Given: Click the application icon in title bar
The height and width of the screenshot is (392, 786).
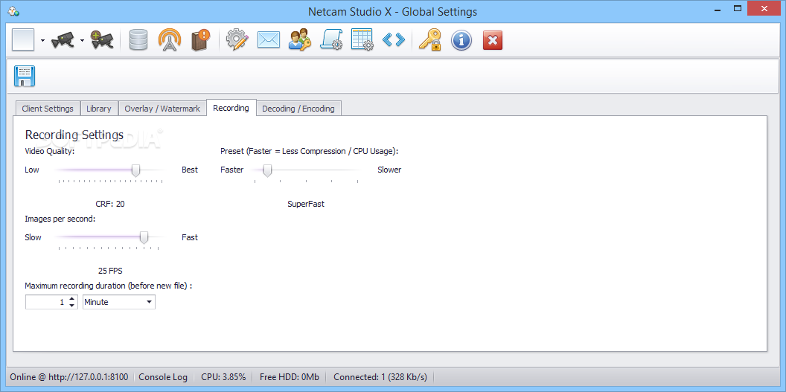Looking at the screenshot, I should click(13, 10).
